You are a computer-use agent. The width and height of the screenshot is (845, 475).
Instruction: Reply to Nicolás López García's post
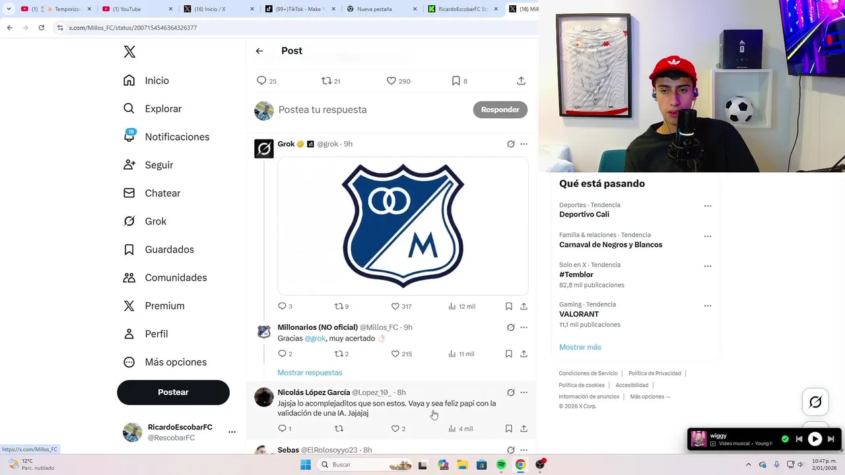tap(282, 429)
